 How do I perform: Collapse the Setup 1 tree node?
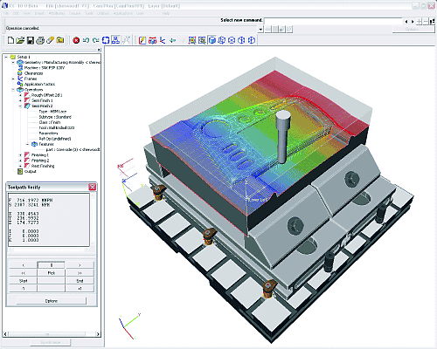click(x=6, y=57)
